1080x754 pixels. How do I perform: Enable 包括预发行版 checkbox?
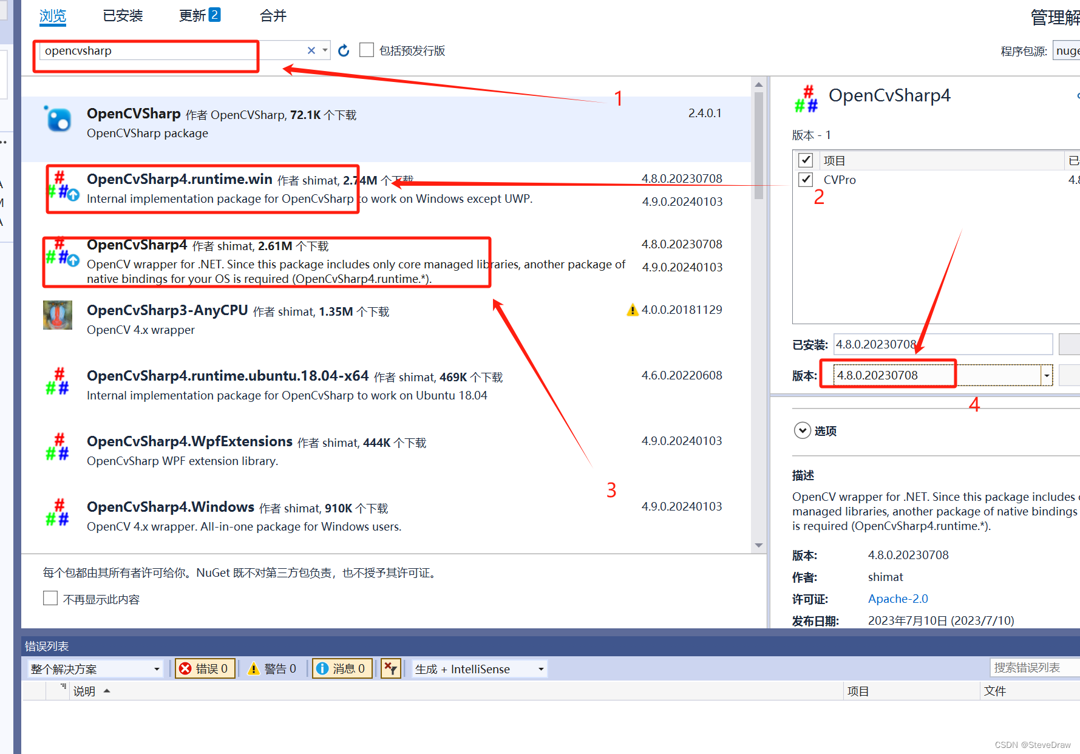[367, 50]
